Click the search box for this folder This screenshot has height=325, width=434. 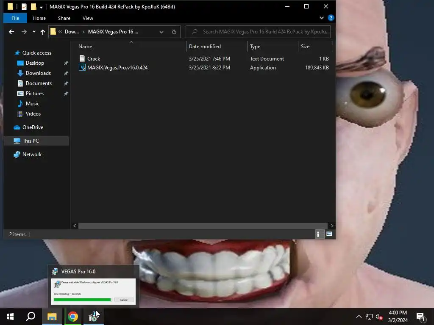[258, 32]
